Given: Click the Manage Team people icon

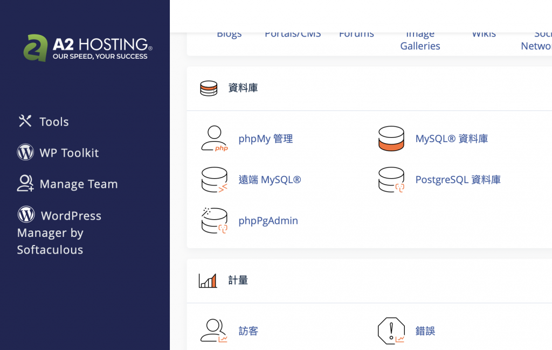Looking at the screenshot, I should click(25, 183).
